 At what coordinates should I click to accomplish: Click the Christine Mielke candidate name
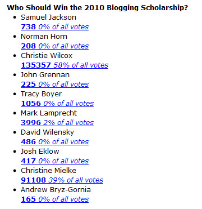point(48,171)
